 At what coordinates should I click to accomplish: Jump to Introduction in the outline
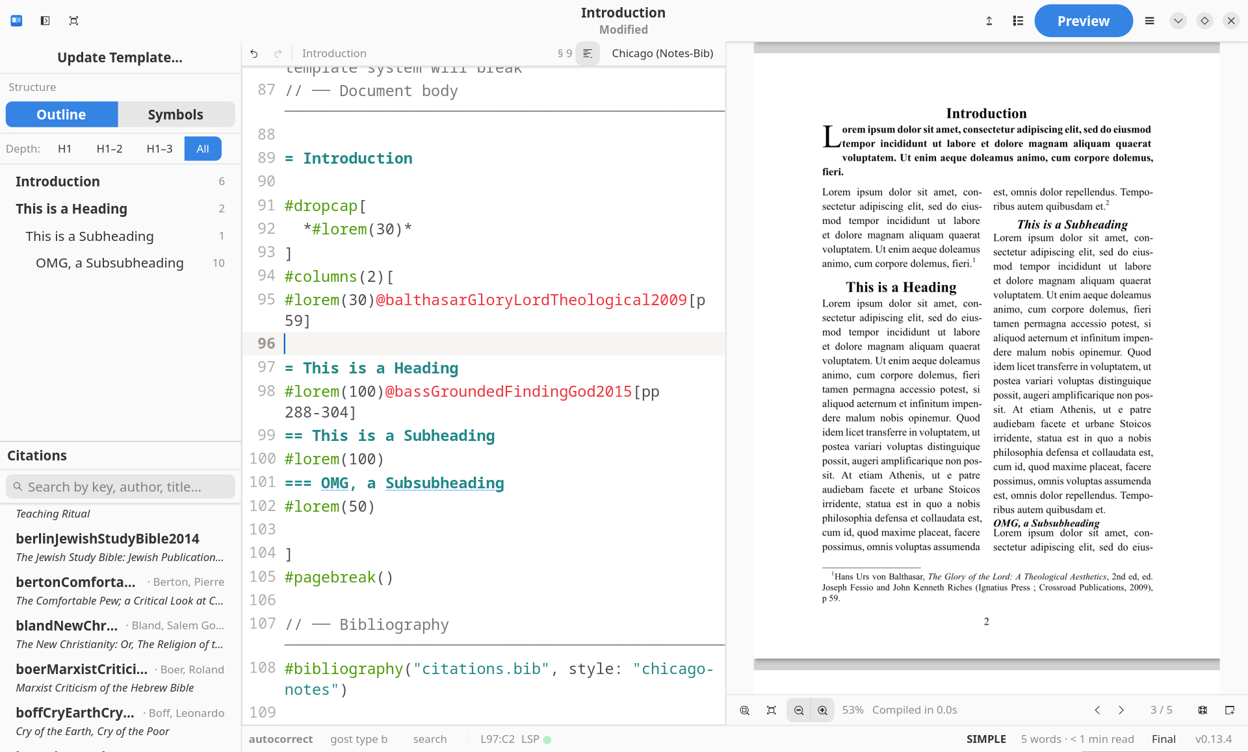pyautogui.click(x=120, y=181)
